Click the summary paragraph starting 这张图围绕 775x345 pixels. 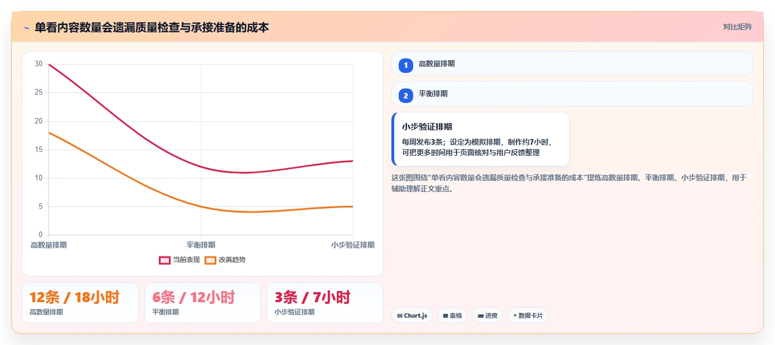[569, 183]
